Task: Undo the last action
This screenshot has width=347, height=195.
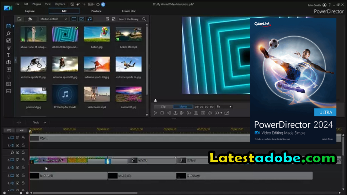Action: [78, 4]
